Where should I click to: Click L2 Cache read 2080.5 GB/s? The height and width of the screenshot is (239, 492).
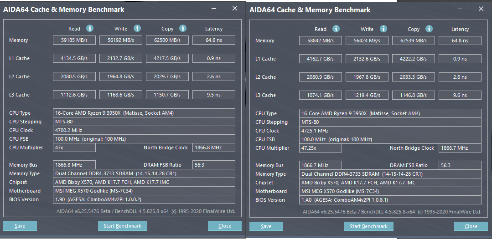click(x=74, y=76)
